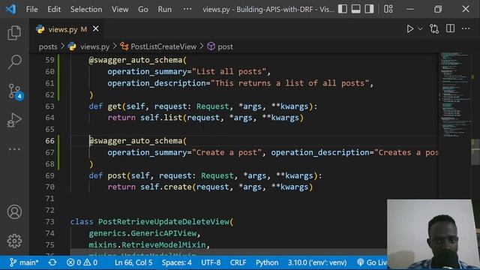Toggle the secondary side bar layout
480x270 pixels.
pyautogui.click(x=369, y=9)
